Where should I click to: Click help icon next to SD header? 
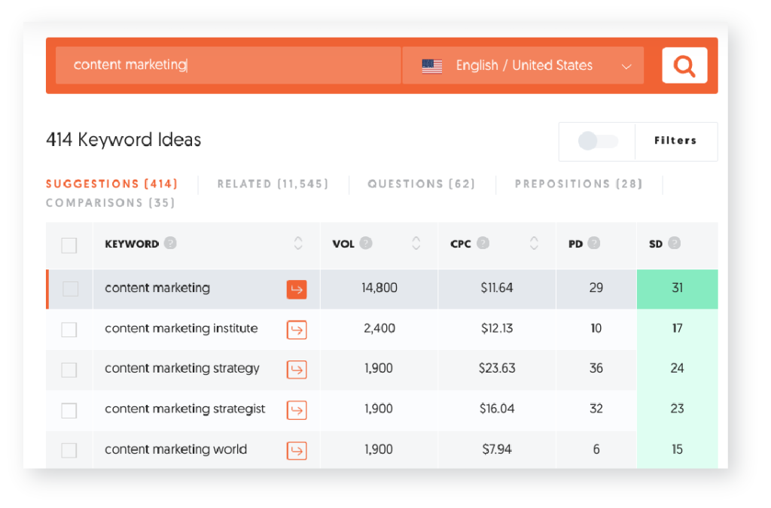tap(674, 243)
